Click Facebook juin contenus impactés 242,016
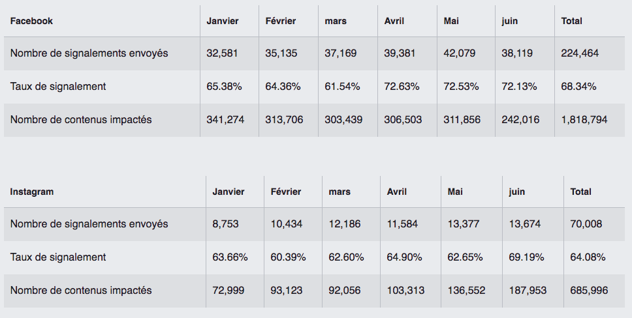The image size is (632, 318). point(520,120)
